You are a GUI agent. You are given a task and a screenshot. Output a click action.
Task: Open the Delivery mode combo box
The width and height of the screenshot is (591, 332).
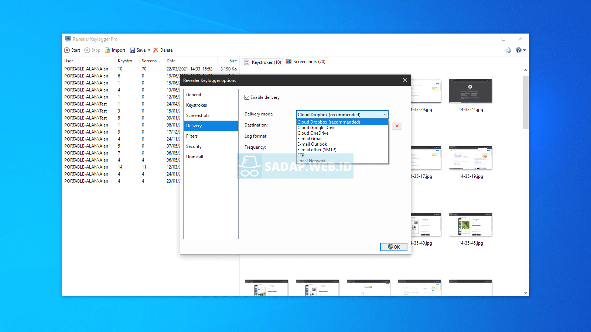click(342, 115)
